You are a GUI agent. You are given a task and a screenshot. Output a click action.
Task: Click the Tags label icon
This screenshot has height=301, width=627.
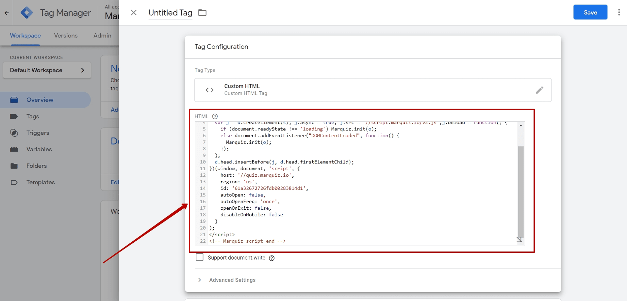pos(14,116)
